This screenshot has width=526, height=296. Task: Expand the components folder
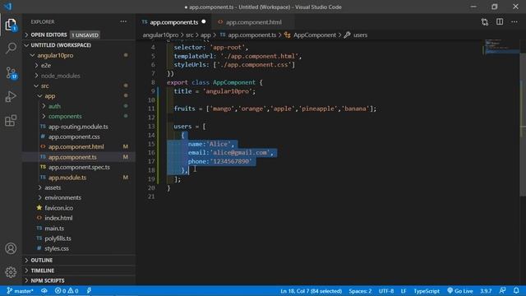[x=79, y=116]
